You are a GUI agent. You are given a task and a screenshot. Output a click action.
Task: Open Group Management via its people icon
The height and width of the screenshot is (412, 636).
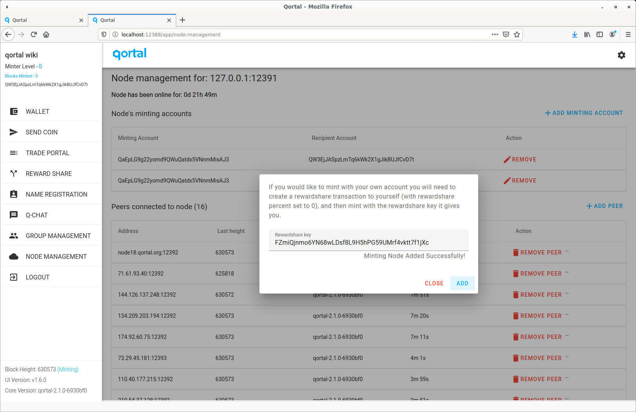[x=14, y=236]
